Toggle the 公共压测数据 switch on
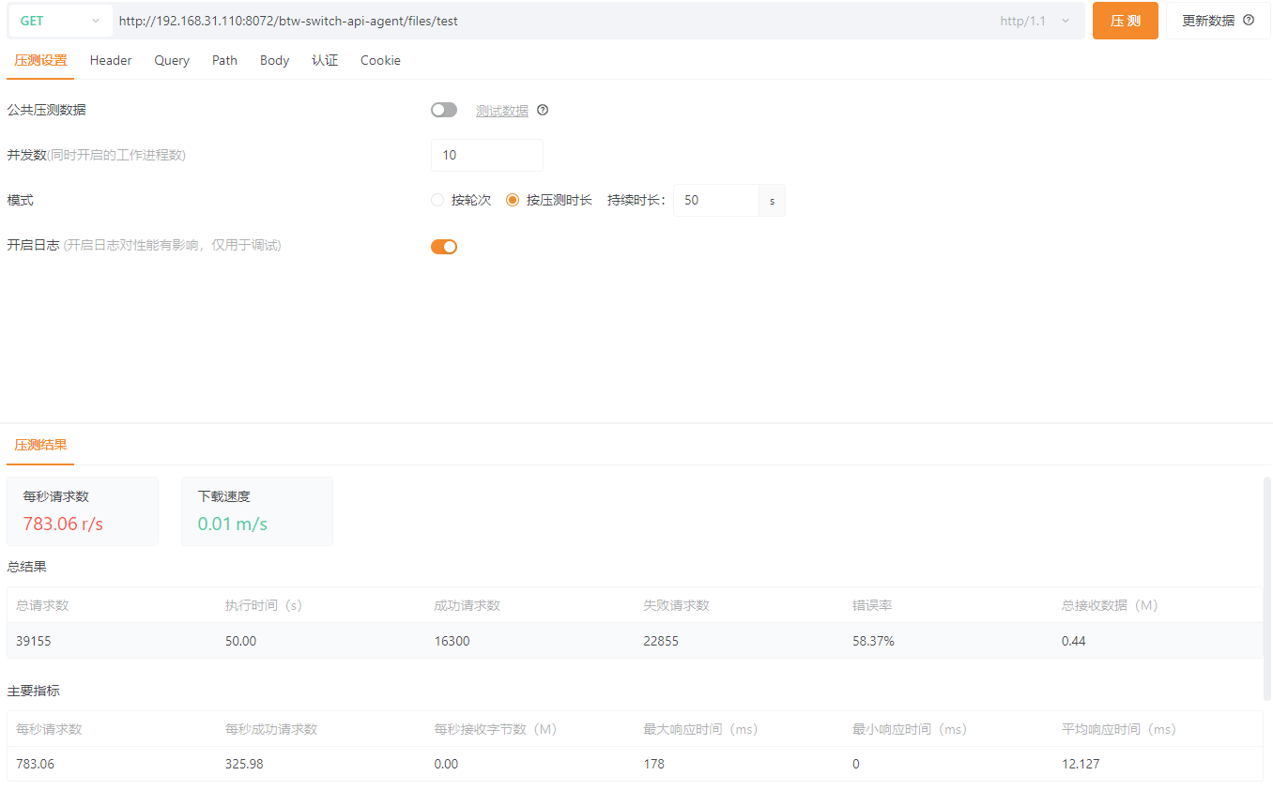The image size is (1273, 806). [x=444, y=110]
